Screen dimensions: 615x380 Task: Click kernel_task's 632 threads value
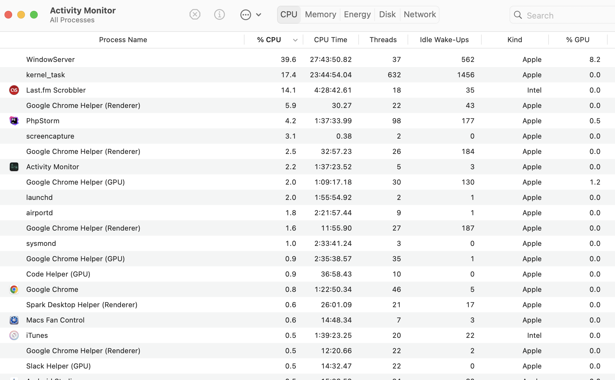tap(394, 75)
